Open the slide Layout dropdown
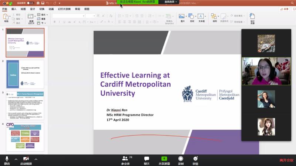Screen dimensions: 296x166 tap(43, 14)
